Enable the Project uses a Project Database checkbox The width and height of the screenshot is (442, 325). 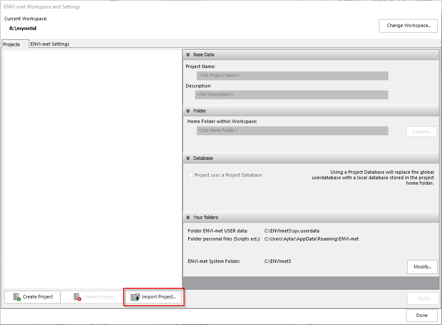(190, 175)
